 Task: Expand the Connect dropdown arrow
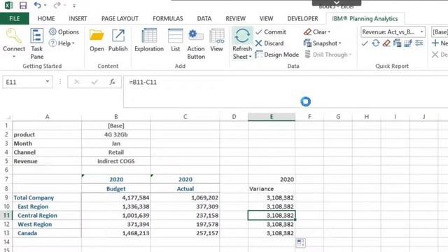coord(14,57)
